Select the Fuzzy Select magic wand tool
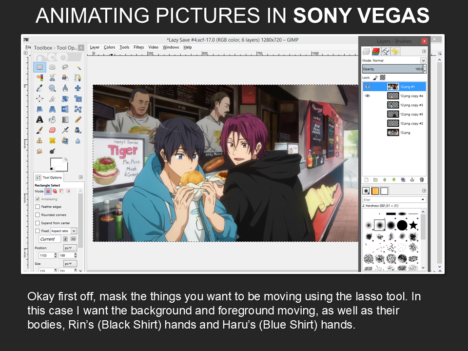 click(78, 67)
